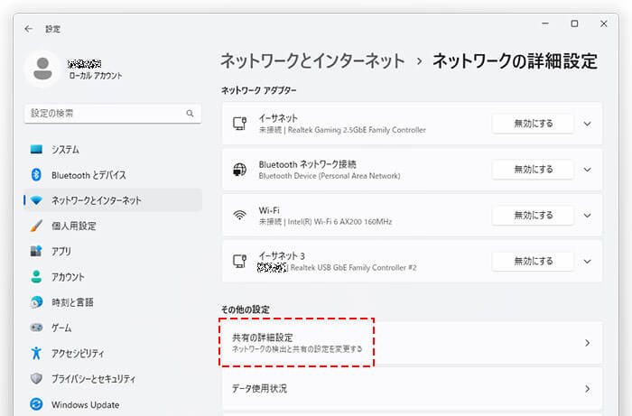
Task: Click the search magnifier icon
Action: pos(190,114)
